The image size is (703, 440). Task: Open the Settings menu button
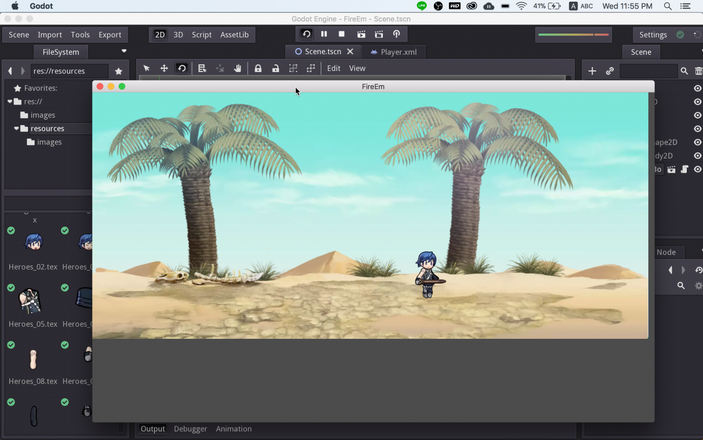click(x=653, y=35)
